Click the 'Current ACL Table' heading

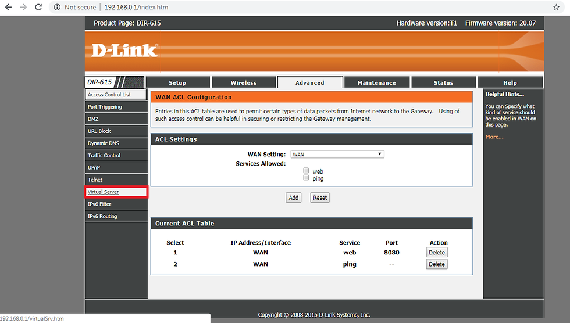185,224
